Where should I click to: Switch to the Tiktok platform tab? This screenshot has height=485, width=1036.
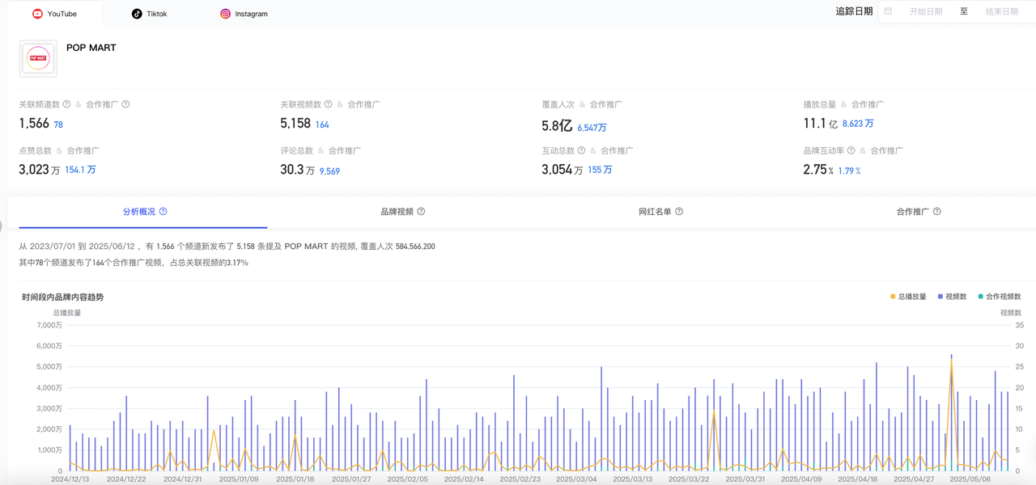[150, 14]
